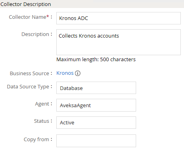Open the Agent dropdown showing AveksaAgent
Screen dimensions: 184x150
96,105
